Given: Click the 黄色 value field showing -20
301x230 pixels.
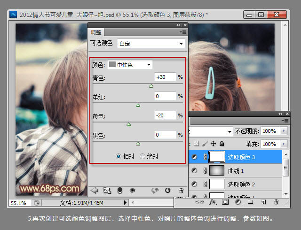Looking at the screenshot, I should point(165,115).
